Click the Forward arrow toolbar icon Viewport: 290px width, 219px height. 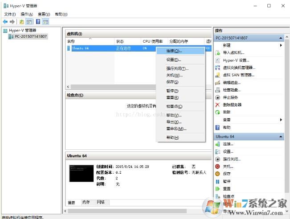tap(12, 22)
